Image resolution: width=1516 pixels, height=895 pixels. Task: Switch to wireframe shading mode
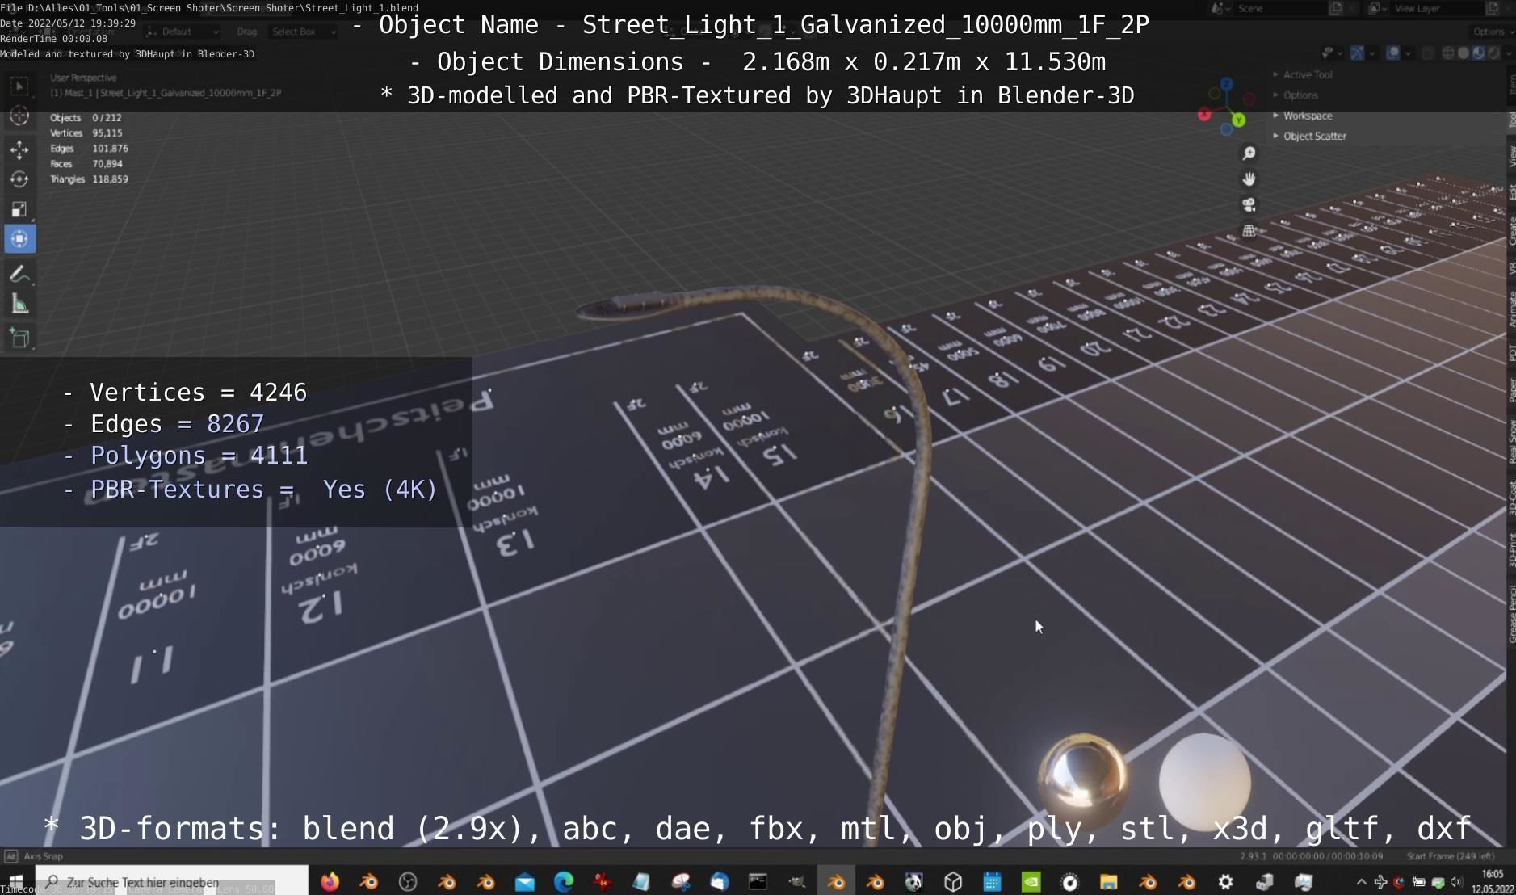(x=1448, y=53)
